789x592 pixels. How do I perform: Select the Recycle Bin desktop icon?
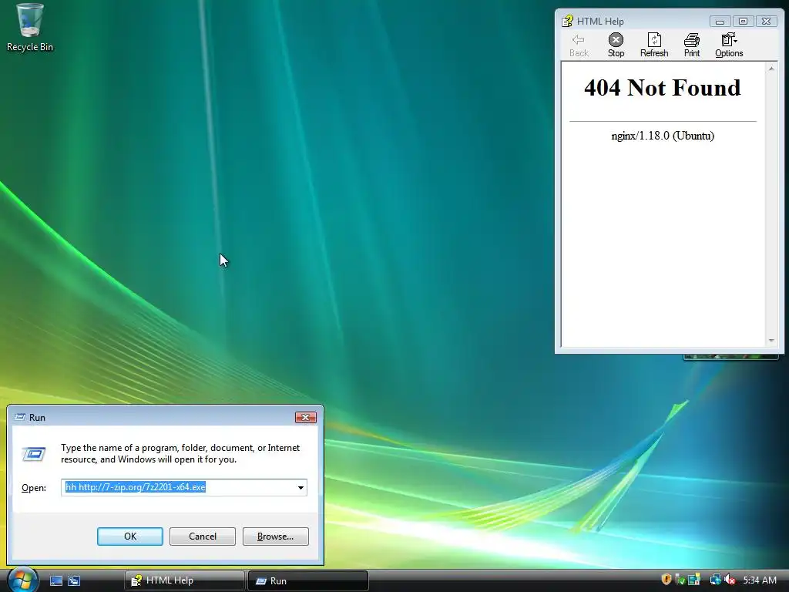click(30, 28)
